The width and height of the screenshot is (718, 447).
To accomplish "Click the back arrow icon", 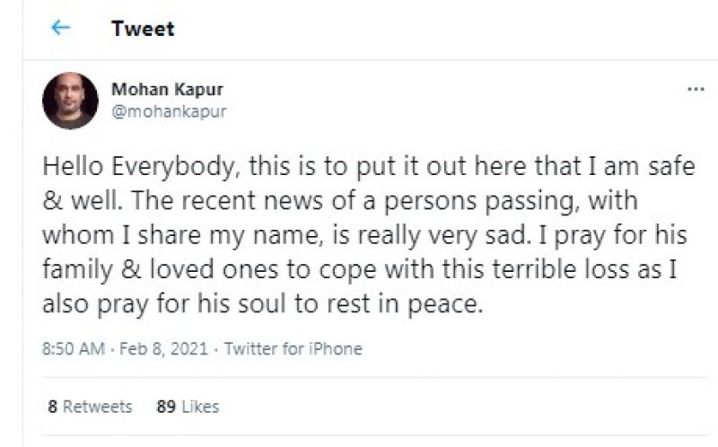I will coord(60,28).
